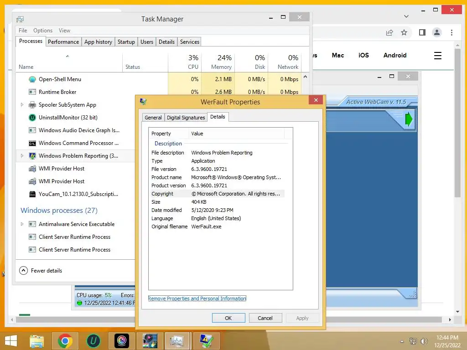467x350 pixels.
Task: Click the Windows Audio Device Graph icon
Action: pos(32,130)
